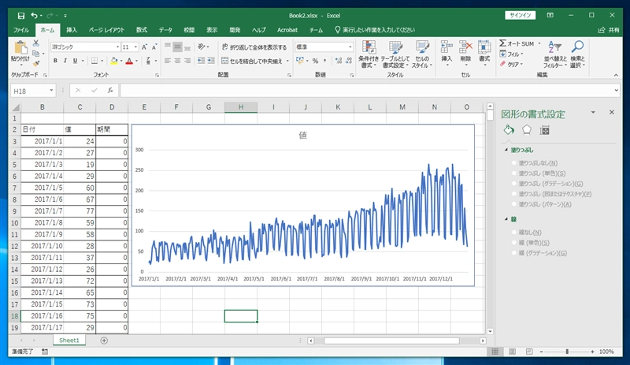The height and width of the screenshot is (365, 630).
Task: Click the Insert cells icon
Action: pyautogui.click(x=447, y=47)
